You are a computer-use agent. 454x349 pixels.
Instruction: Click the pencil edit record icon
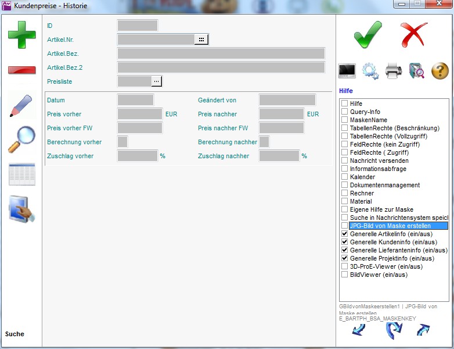click(x=21, y=105)
